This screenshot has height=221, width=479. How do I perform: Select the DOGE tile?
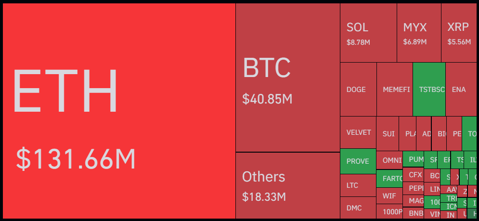(358, 89)
